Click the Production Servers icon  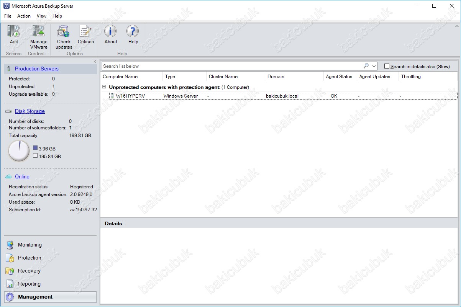coord(8,69)
